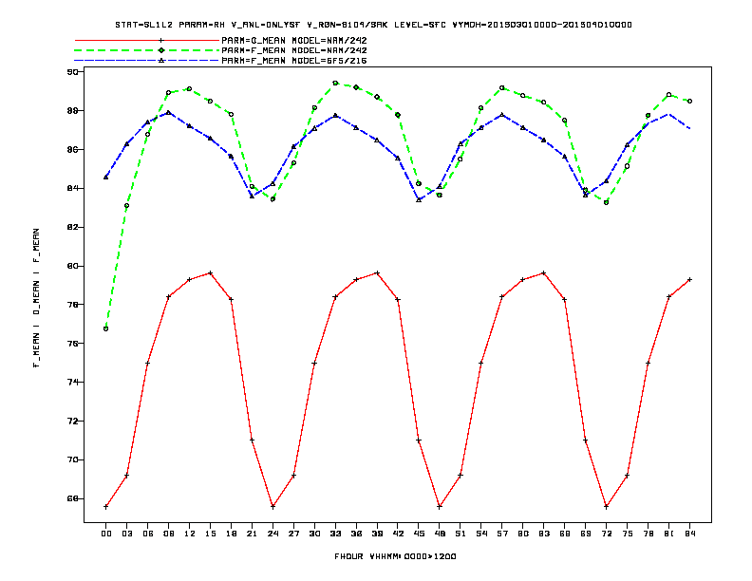Click the x-axis label FHOUR VHHMM:0000>1200
The height and width of the screenshot is (581, 752).
395,556
